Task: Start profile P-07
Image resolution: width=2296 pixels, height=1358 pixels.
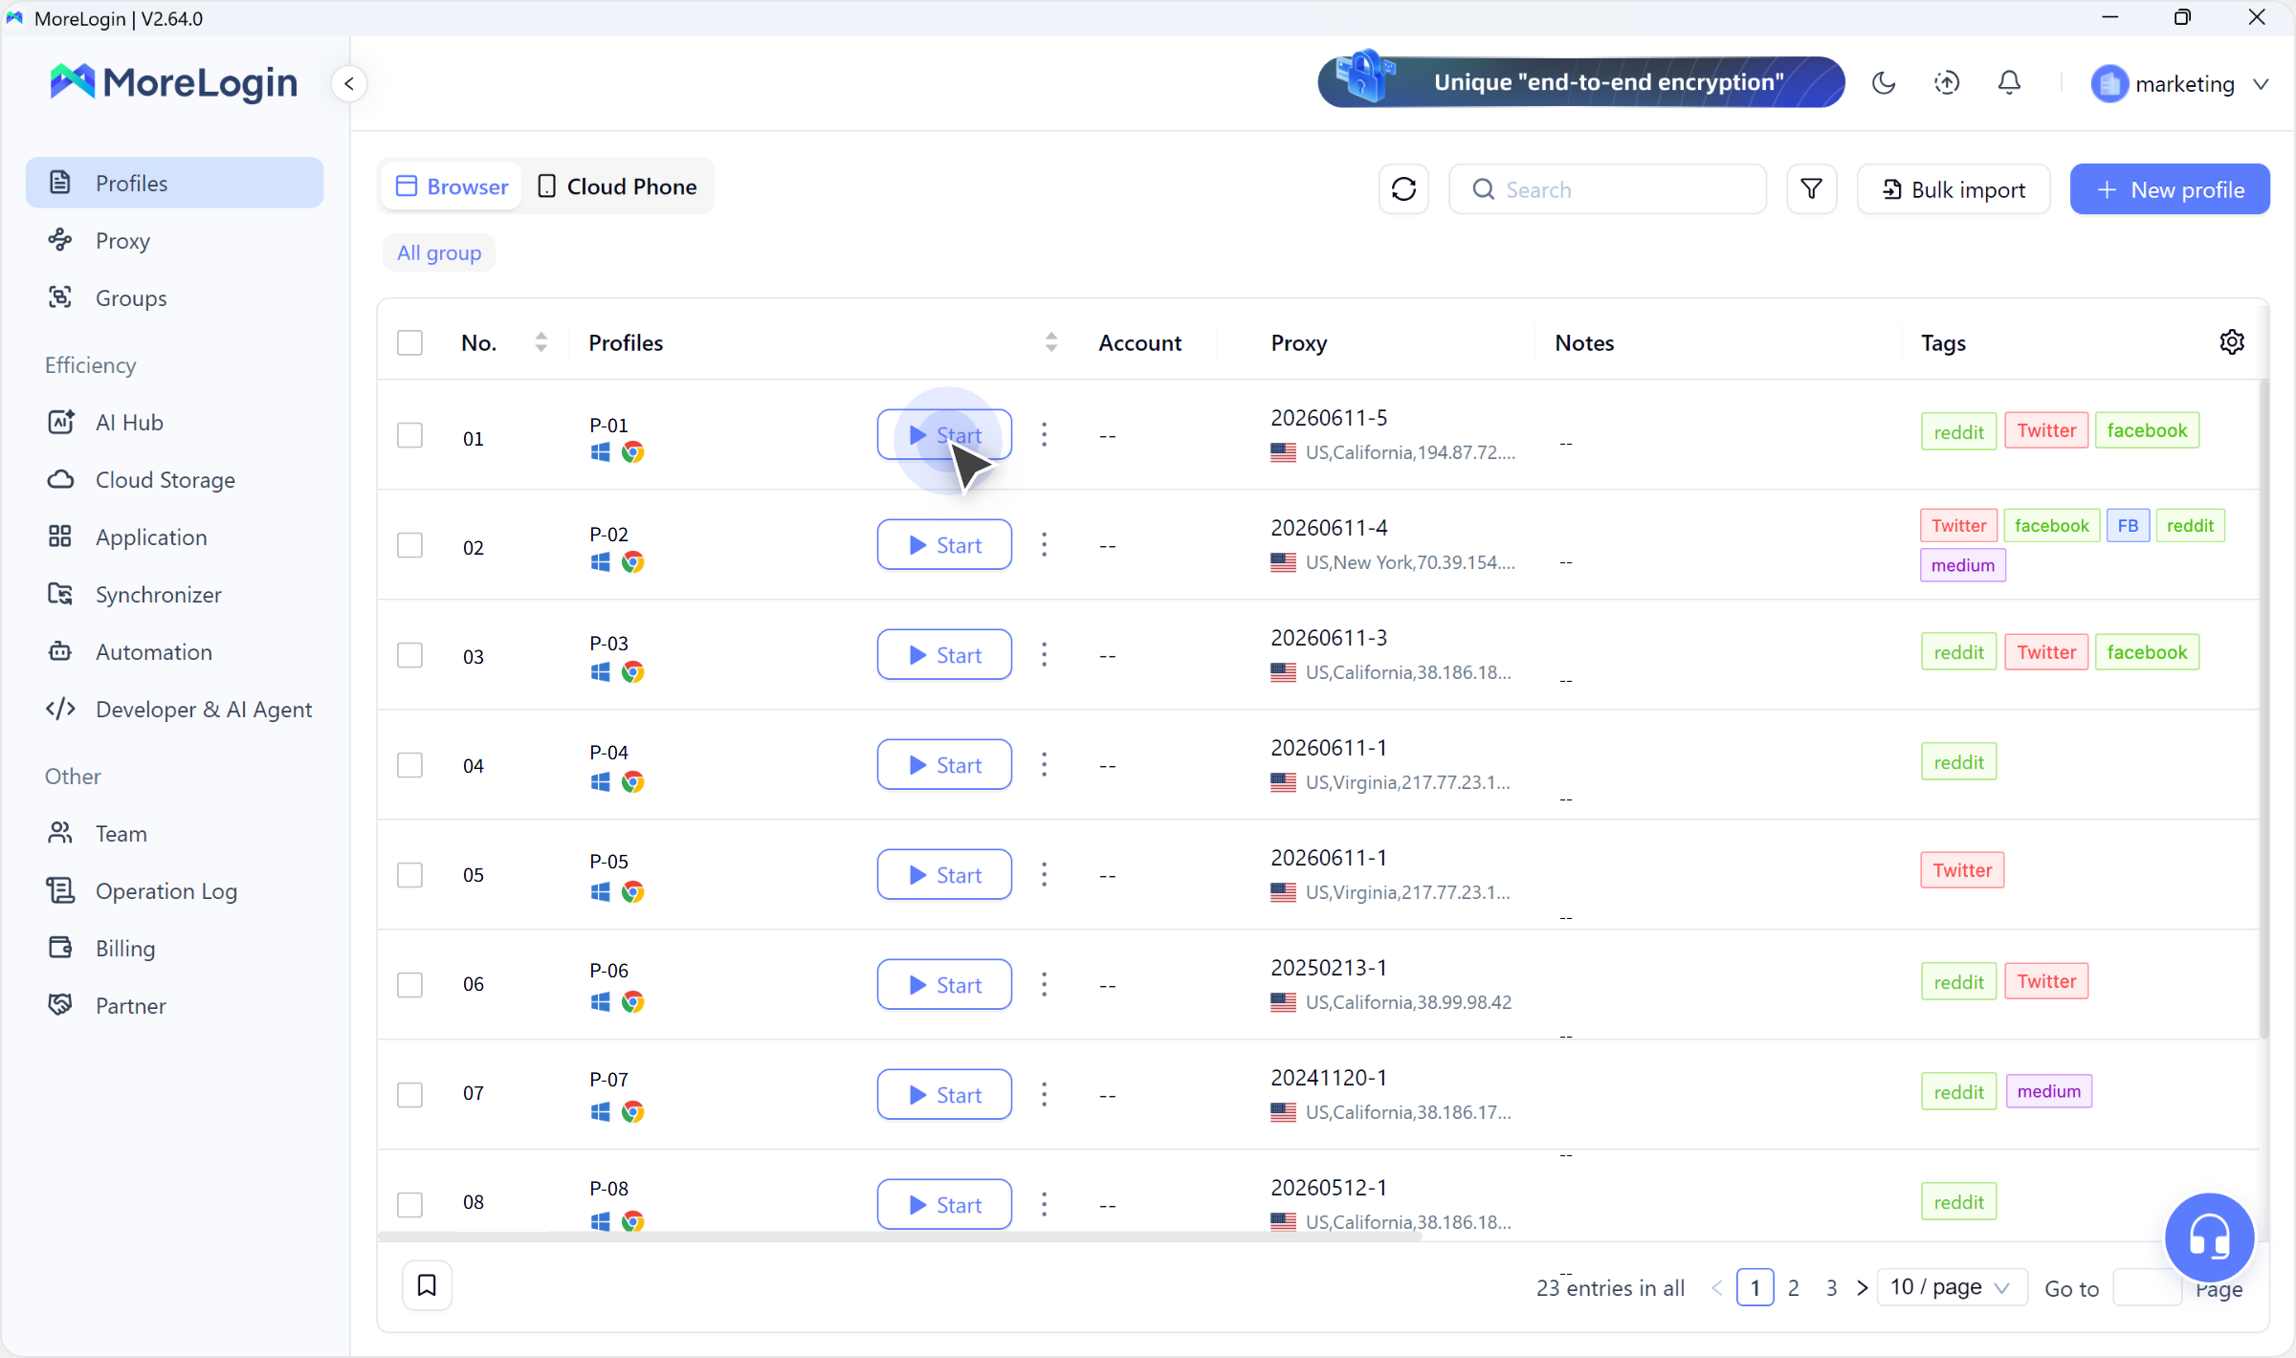Action: [944, 1095]
